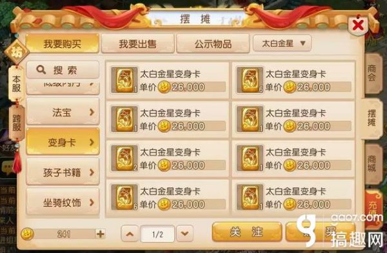Select first 太白金星变身卡 card thumbnail
The width and height of the screenshot is (387, 253).
124,80
